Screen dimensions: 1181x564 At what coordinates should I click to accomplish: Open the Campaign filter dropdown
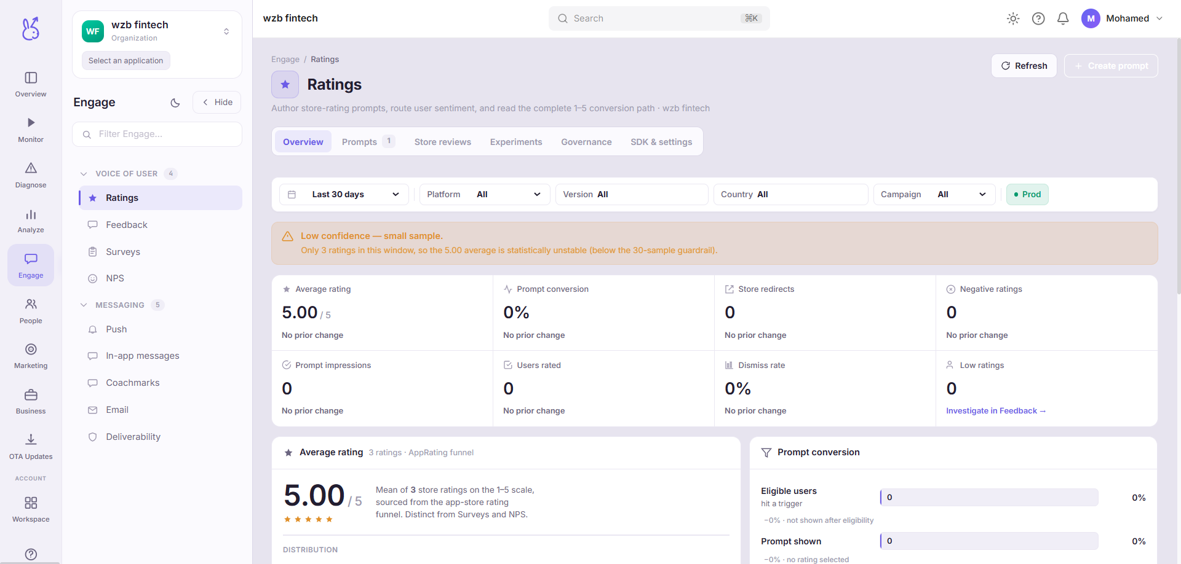pos(934,194)
